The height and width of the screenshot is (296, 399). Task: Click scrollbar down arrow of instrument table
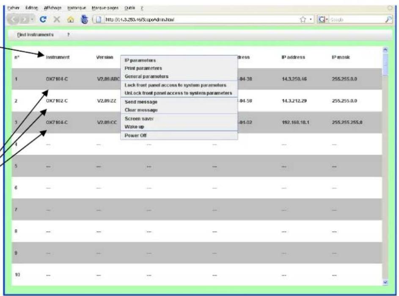pyautogui.click(x=385, y=282)
